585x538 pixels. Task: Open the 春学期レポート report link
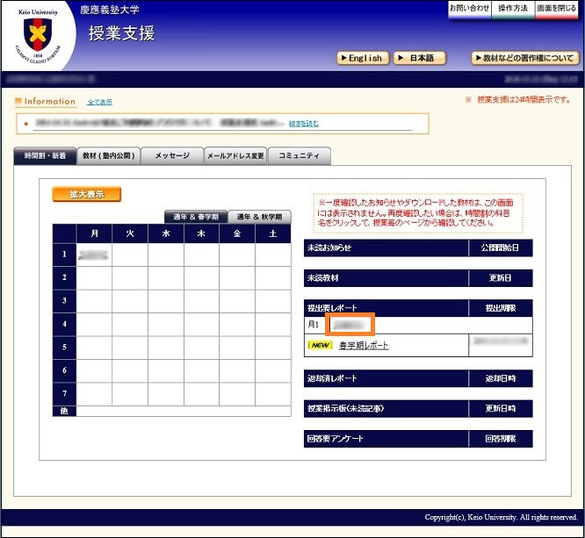(x=364, y=346)
